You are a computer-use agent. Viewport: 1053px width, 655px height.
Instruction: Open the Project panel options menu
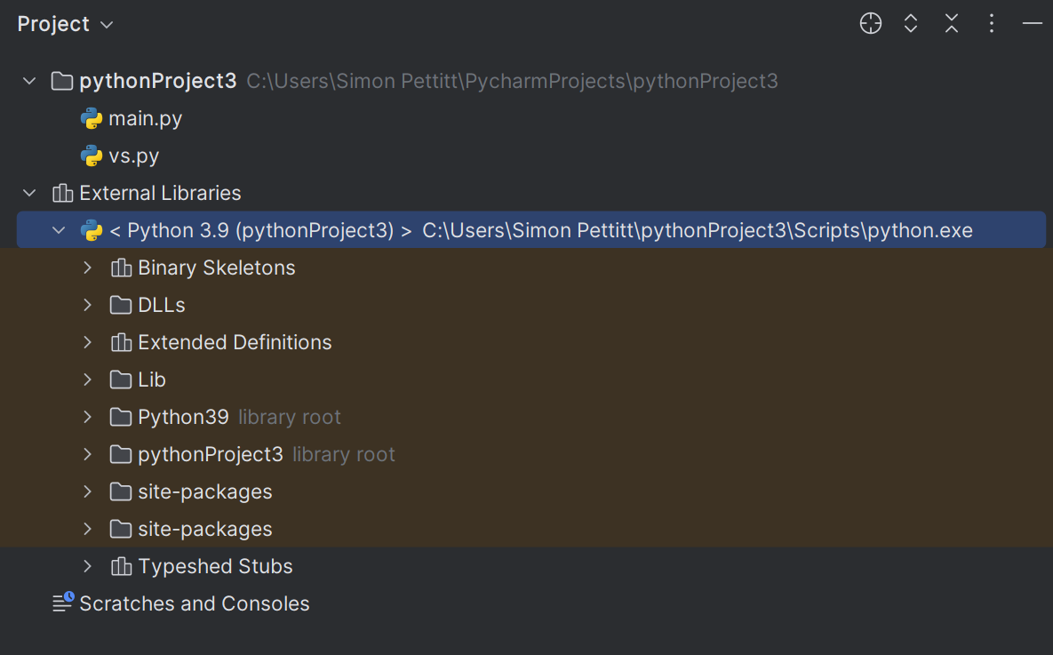coord(992,24)
